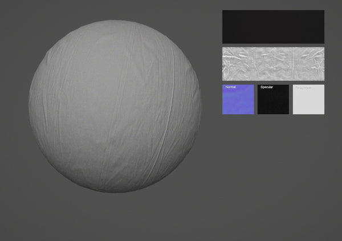The height and width of the screenshot is (241, 342).
Task: Select the black albedo texture strip
Action: 273,27
